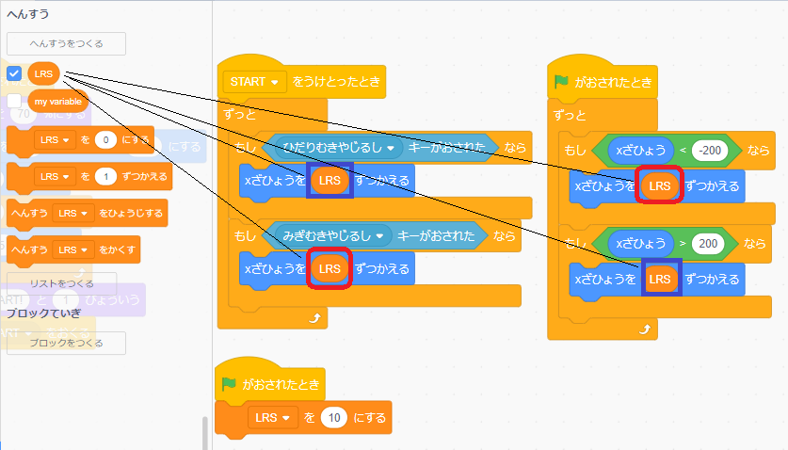Click the loop arrow at the bottom of the right forever block

[644, 329]
